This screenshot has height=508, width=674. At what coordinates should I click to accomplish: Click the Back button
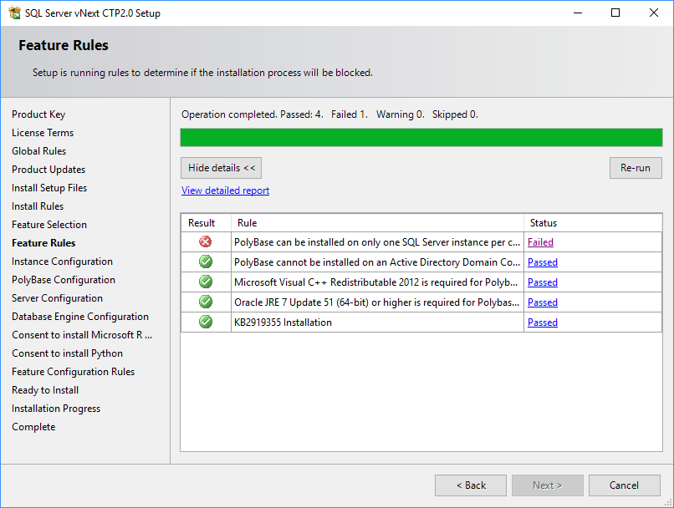pos(470,485)
